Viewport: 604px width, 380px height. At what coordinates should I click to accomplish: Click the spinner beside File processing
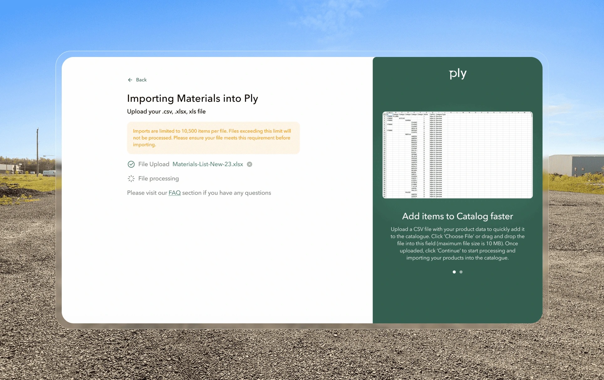[131, 178]
